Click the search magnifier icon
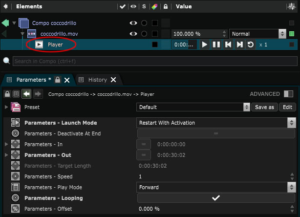Screen dimensions: 300x217 (x=6, y=61)
